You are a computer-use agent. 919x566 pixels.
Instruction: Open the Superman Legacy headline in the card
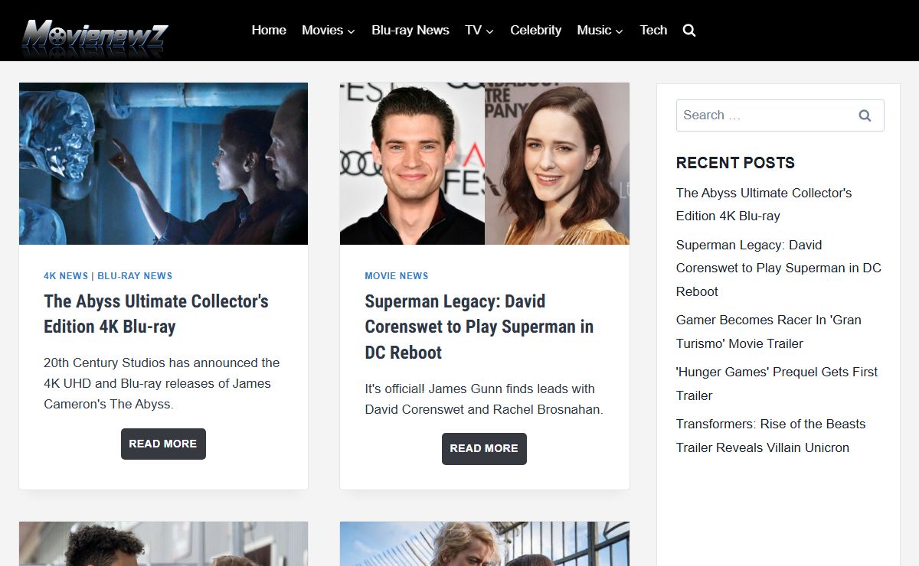coord(479,327)
